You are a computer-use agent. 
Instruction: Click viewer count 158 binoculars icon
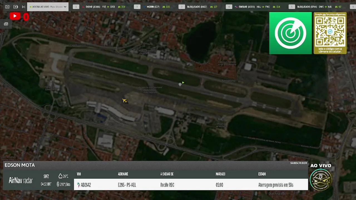(x=119, y=7)
